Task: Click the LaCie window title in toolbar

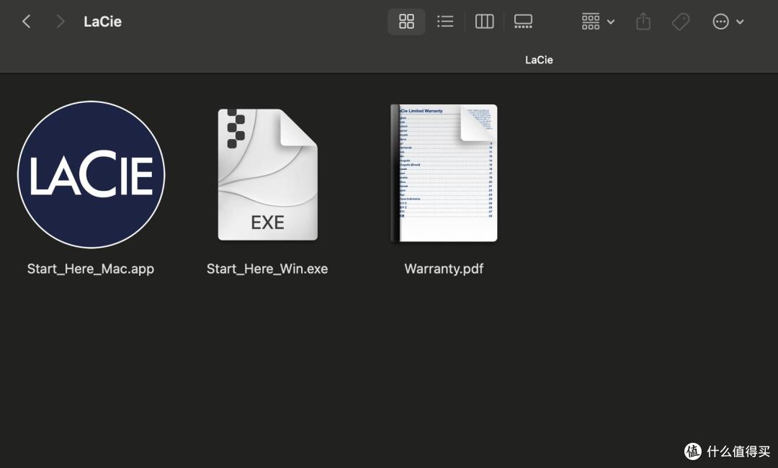Action: (x=103, y=22)
